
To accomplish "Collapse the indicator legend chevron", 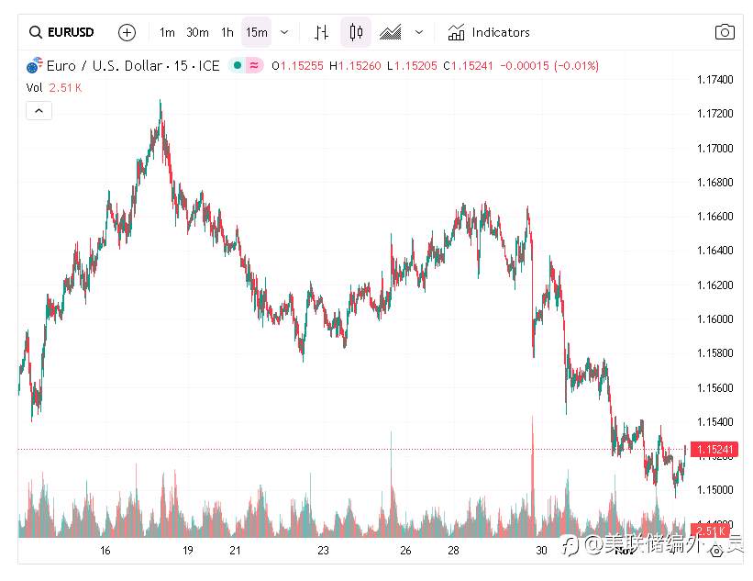I will 39,111.
